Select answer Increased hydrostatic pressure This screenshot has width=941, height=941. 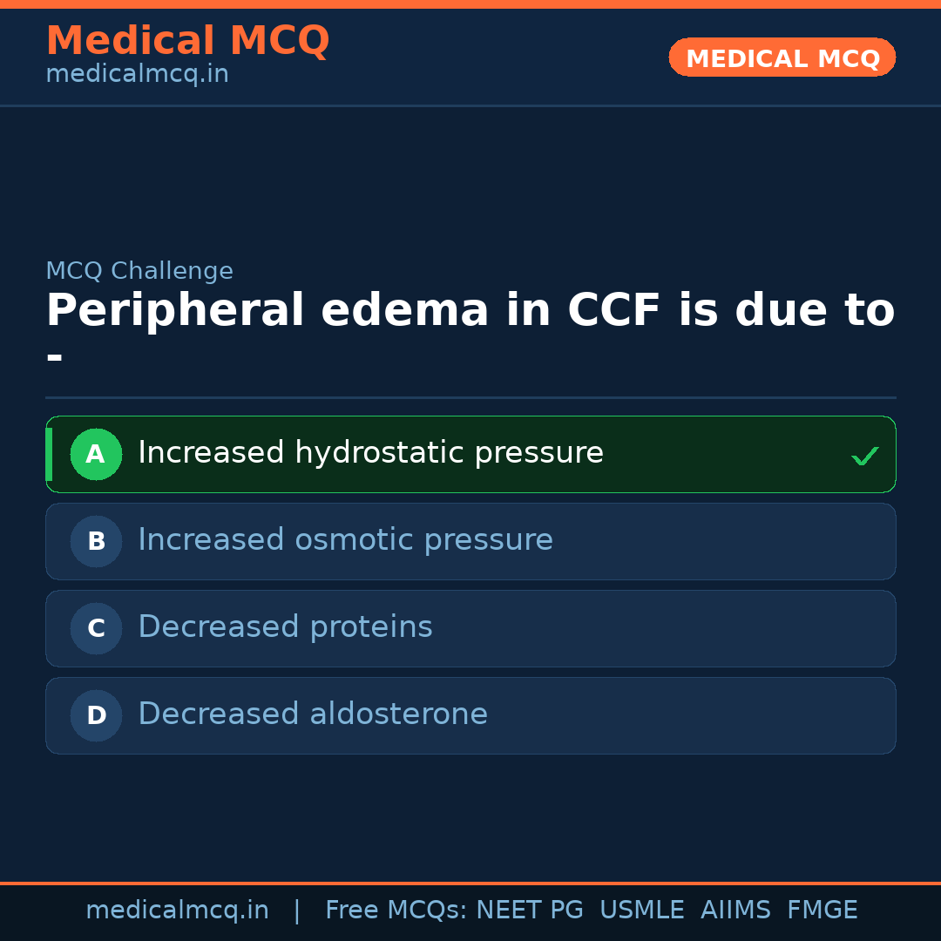click(370, 453)
